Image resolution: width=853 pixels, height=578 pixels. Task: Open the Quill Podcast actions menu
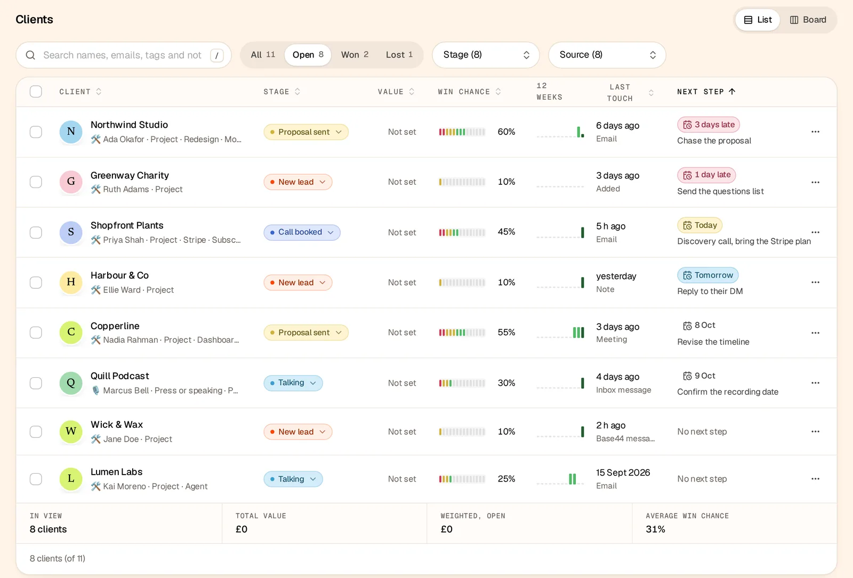815,383
